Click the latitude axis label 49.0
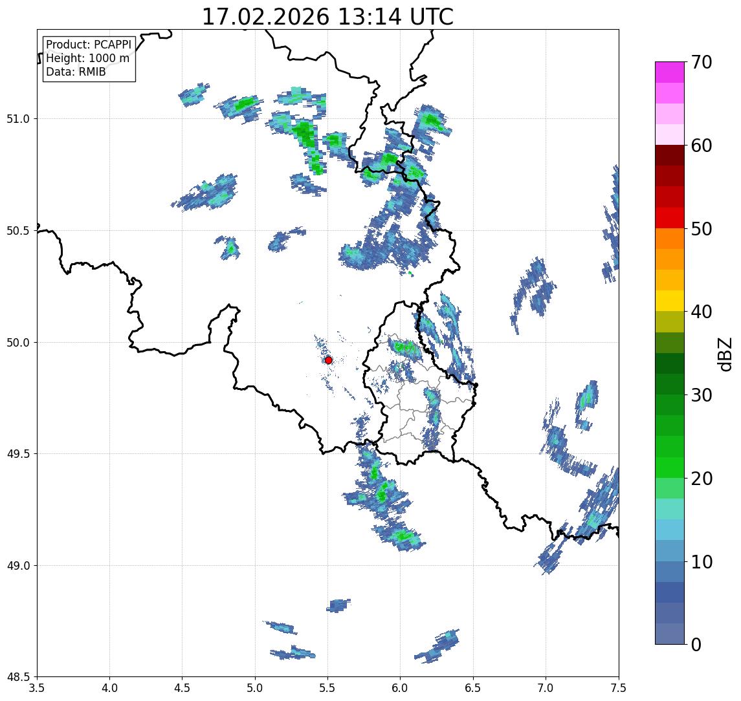 tap(18, 565)
